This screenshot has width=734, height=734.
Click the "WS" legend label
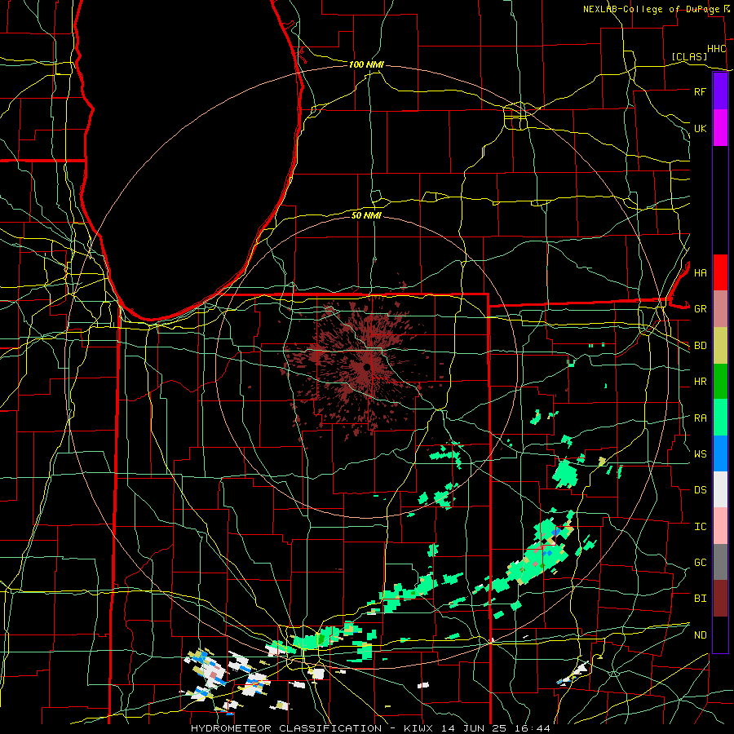[x=700, y=453]
